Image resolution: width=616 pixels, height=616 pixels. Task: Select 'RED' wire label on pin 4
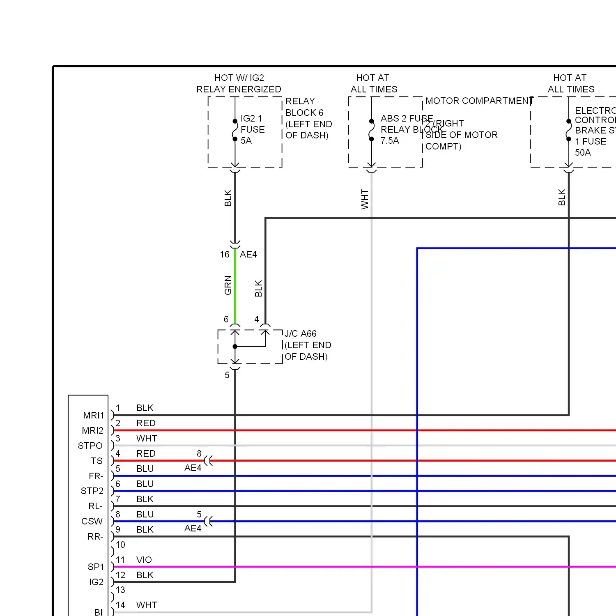(146, 454)
